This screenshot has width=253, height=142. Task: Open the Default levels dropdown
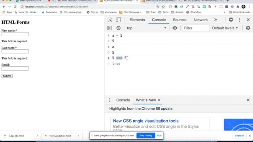point(225,28)
